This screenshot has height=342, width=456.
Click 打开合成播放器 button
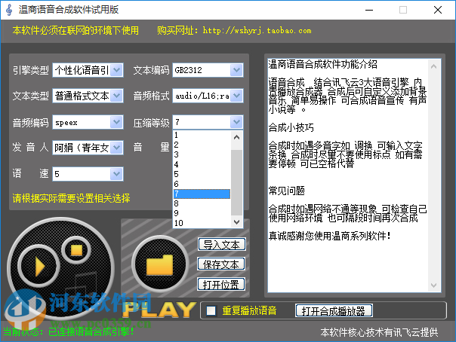pos(334,311)
